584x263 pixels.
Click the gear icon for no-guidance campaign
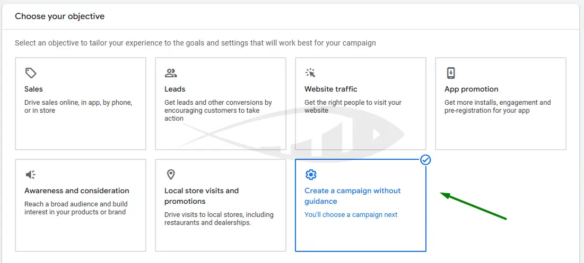(x=311, y=175)
